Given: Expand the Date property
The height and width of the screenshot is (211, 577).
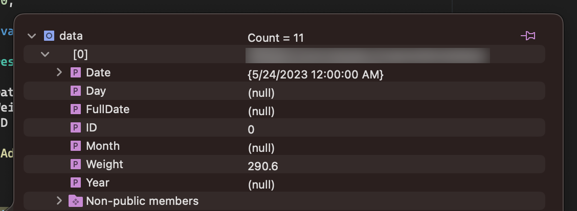Looking at the screenshot, I should click(x=60, y=73).
